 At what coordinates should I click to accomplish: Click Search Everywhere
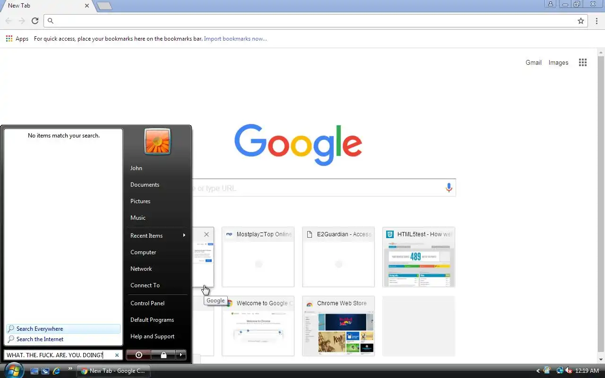click(x=63, y=329)
